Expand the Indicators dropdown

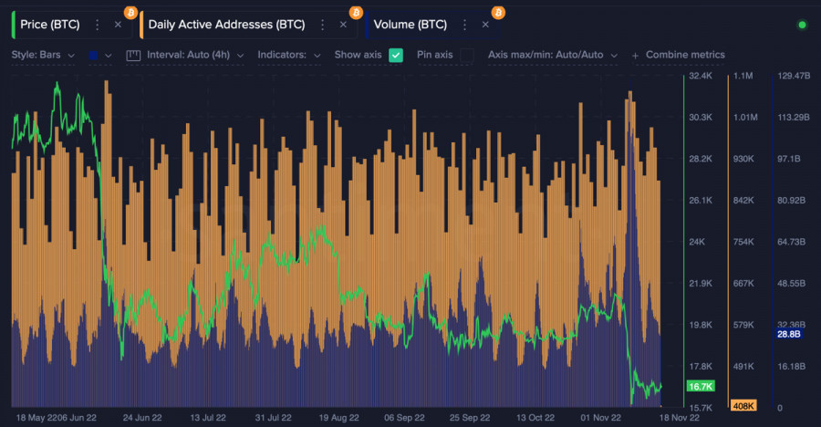pos(289,56)
